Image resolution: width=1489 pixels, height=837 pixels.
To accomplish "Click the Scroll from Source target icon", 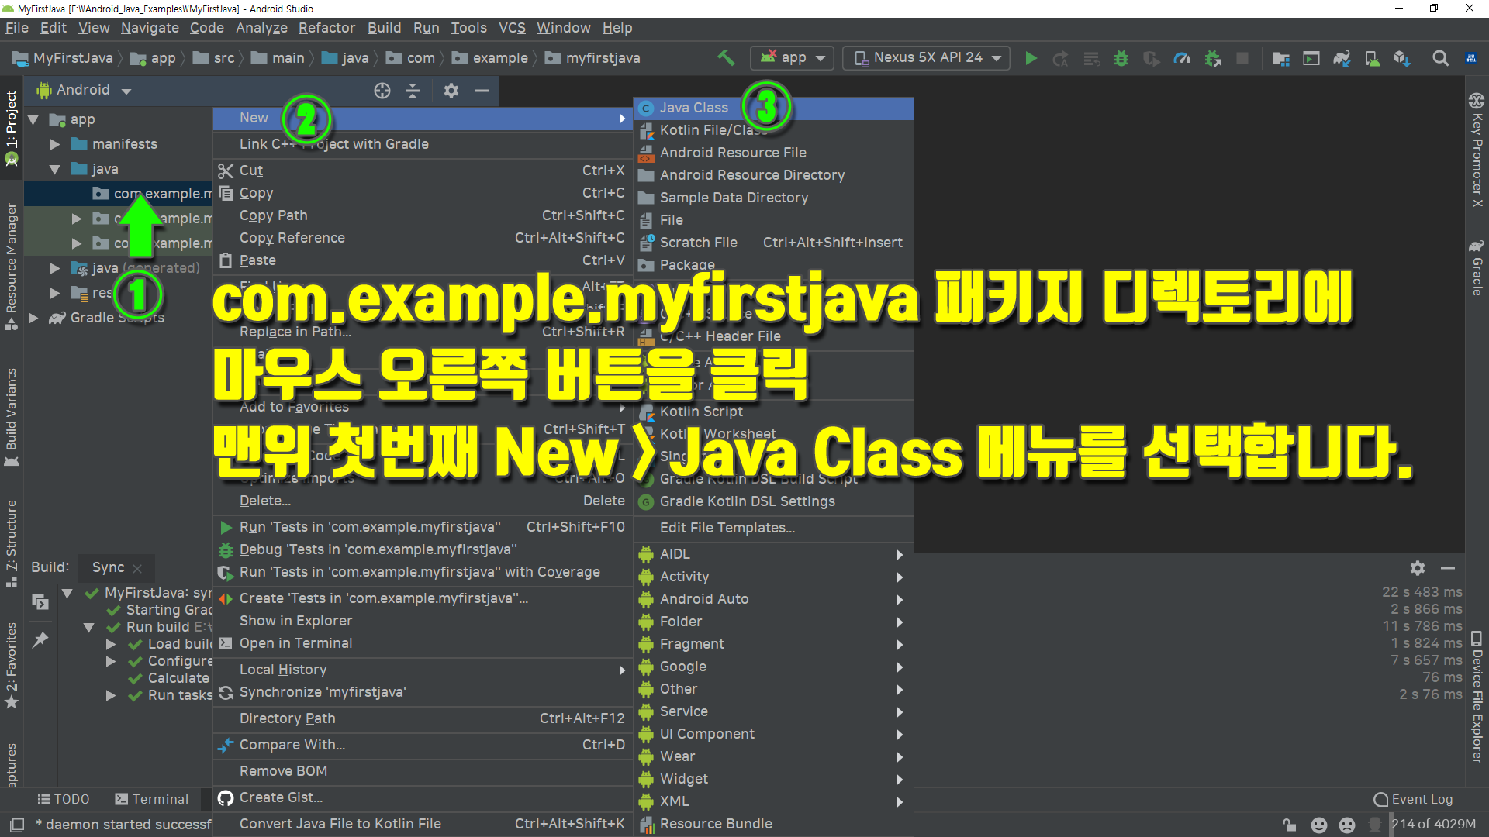I will click(x=382, y=91).
